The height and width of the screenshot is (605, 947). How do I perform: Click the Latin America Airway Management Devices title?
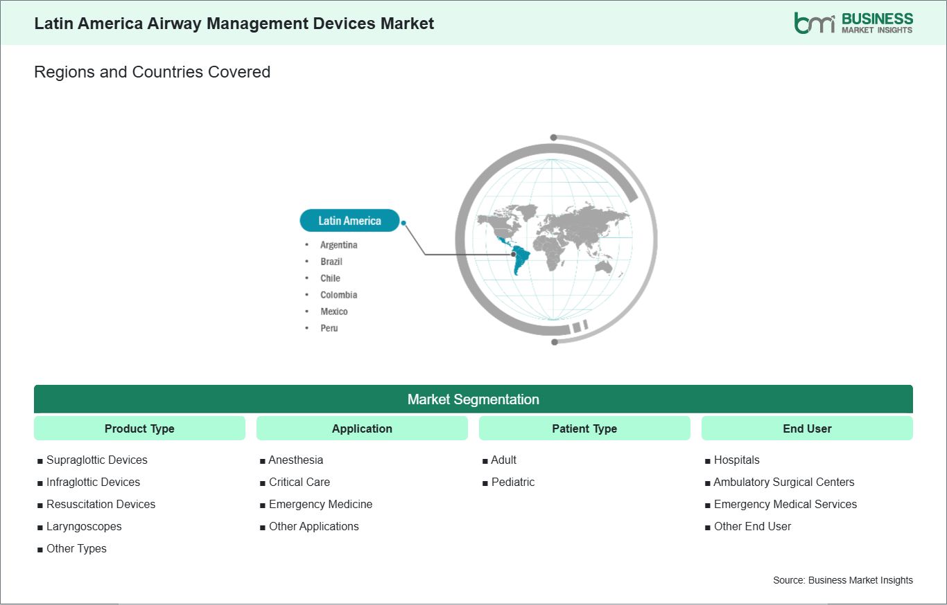click(x=234, y=24)
